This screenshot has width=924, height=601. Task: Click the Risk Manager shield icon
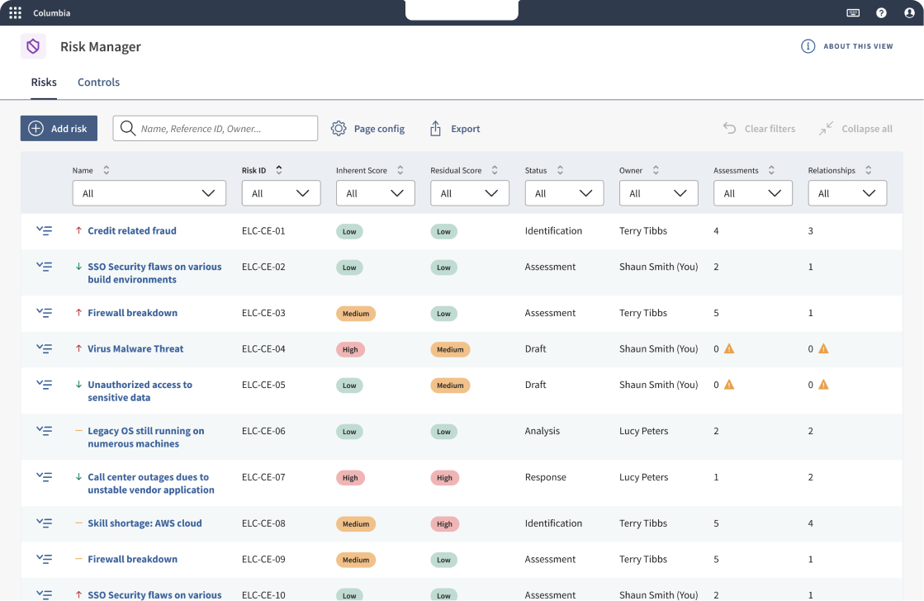[x=33, y=46]
